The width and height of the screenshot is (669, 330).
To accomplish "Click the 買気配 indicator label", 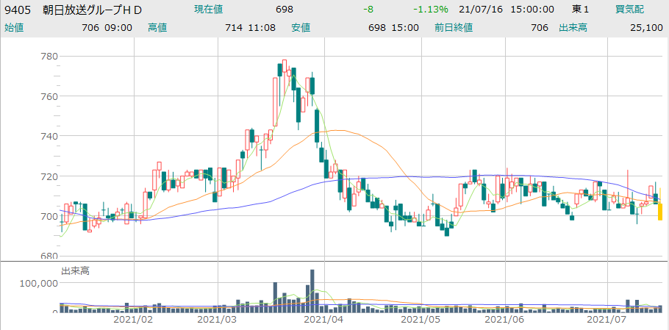I will (631, 10).
